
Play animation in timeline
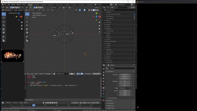pyautogui.click(x=52, y=103)
